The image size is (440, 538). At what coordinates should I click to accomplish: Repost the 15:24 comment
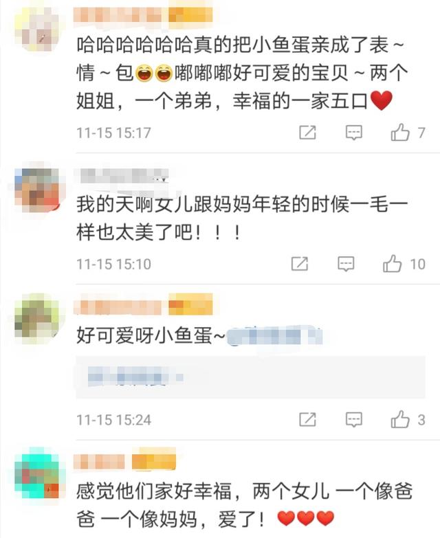click(307, 419)
